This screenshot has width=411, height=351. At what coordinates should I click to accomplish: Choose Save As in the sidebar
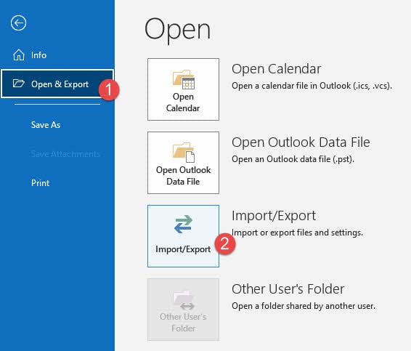tap(46, 125)
